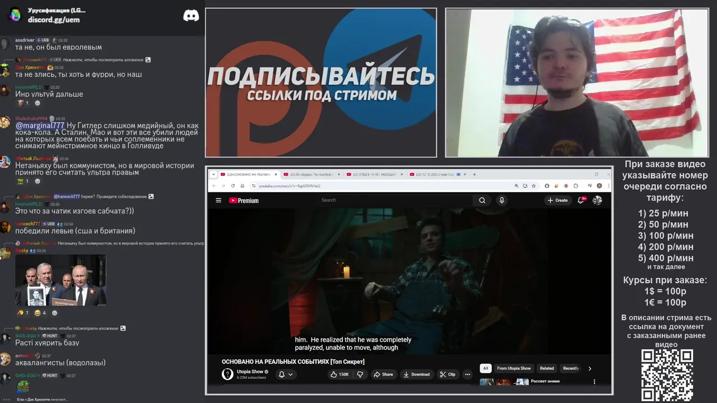Open the YouTube hamburger guide menu
Screen dimensions: 717x403
pos(218,200)
